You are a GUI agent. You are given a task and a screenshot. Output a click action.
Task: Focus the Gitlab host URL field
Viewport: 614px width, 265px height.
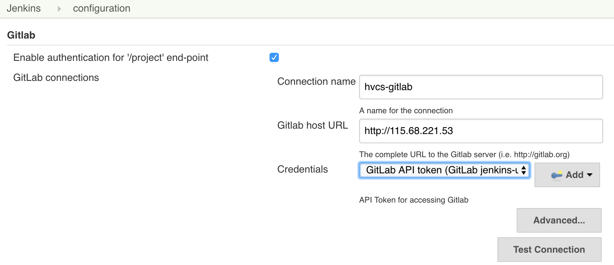point(481,131)
